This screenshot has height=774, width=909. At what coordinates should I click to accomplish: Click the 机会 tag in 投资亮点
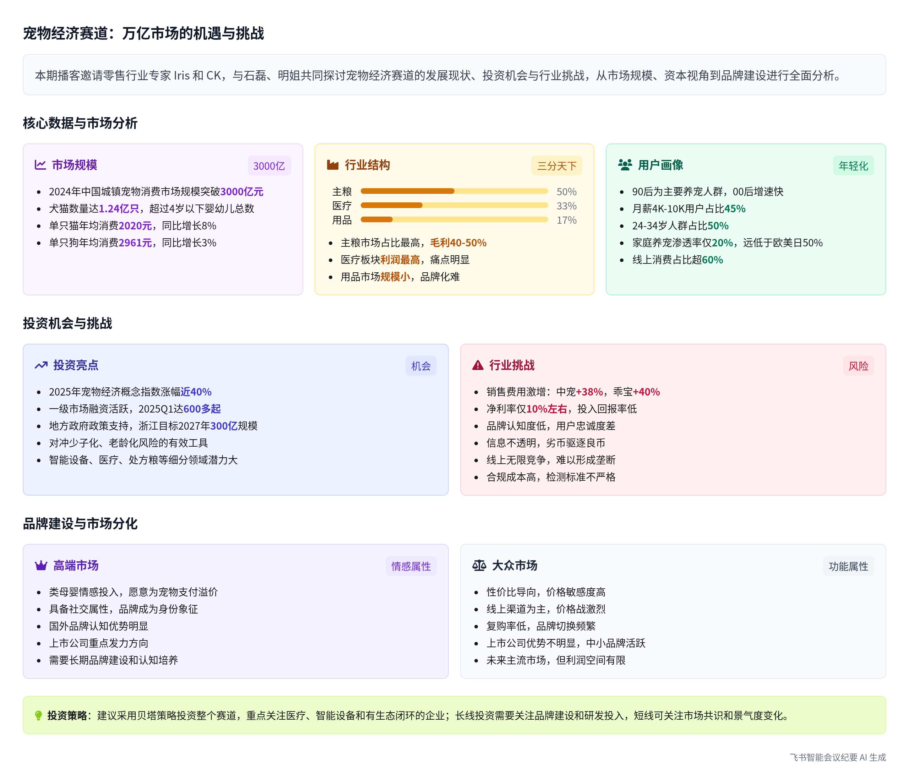(x=421, y=366)
